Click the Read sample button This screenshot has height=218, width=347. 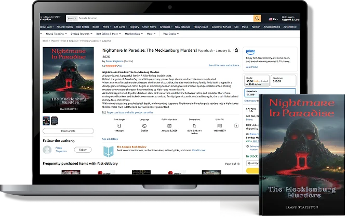click(x=68, y=131)
